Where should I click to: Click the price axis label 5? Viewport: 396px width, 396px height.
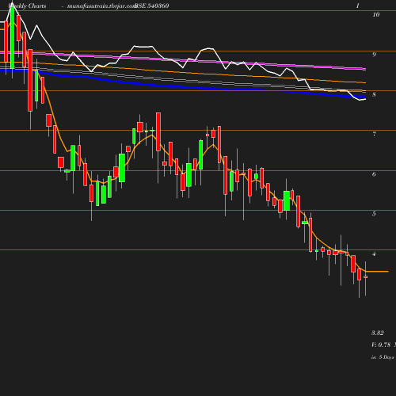point(374,214)
